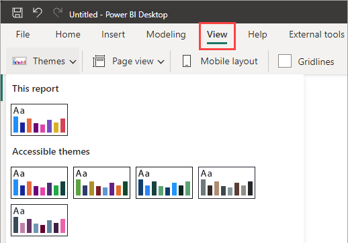Screen dimensions: 348x243
Task: Apply the green and olive accessible theme
Action: (x=101, y=183)
